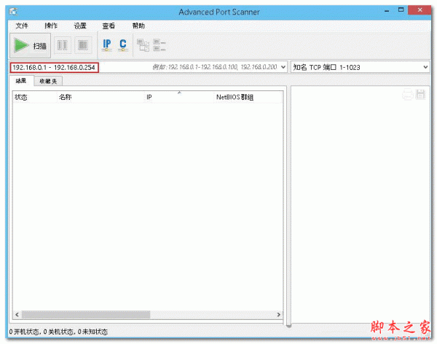Click the collapse all list icon
This screenshot has width=437, height=344.
(x=159, y=45)
